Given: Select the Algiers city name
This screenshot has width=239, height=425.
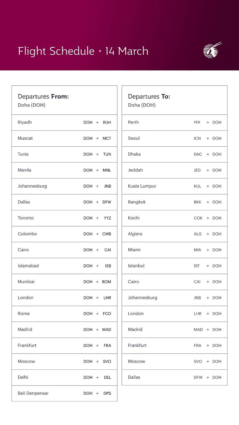Looking at the screenshot, I should [x=135, y=234].
